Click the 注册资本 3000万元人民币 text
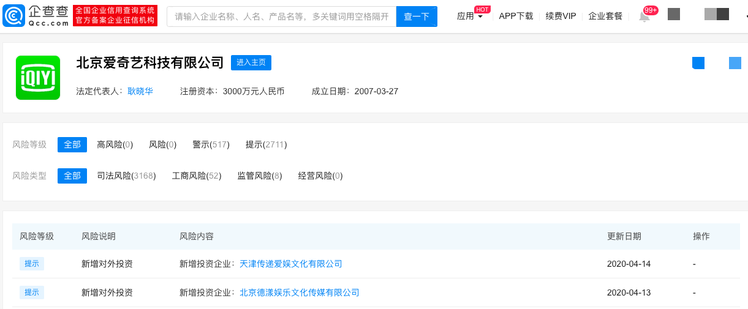This screenshot has height=309, width=748. coord(232,91)
